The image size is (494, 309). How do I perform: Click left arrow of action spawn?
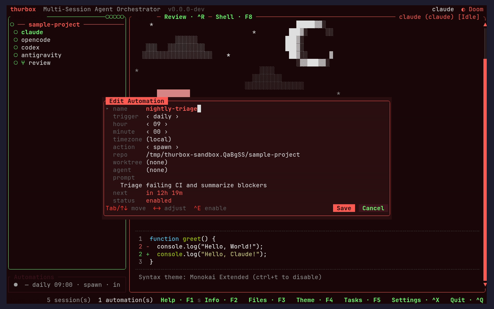[148, 147]
